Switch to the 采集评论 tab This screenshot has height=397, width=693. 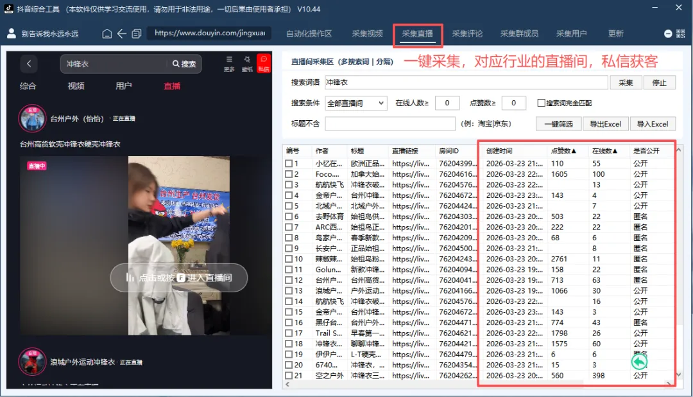point(468,34)
